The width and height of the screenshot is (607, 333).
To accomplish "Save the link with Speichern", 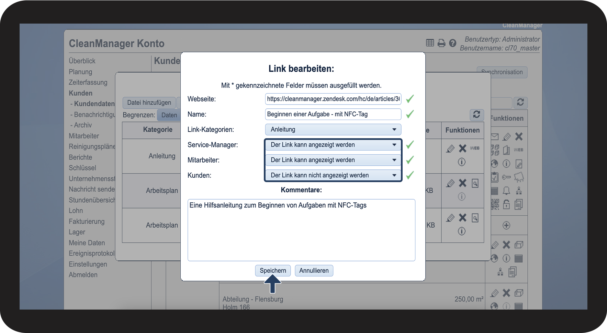I will coord(273,271).
